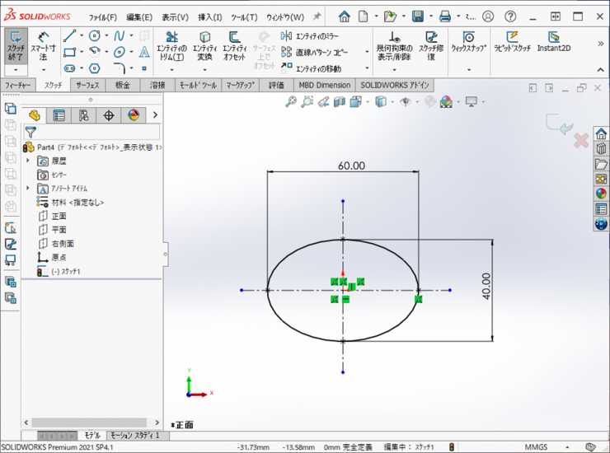Select (-) スケッチ1 in the feature tree
Image resolution: width=610 pixels, height=453 pixels.
pos(65,271)
